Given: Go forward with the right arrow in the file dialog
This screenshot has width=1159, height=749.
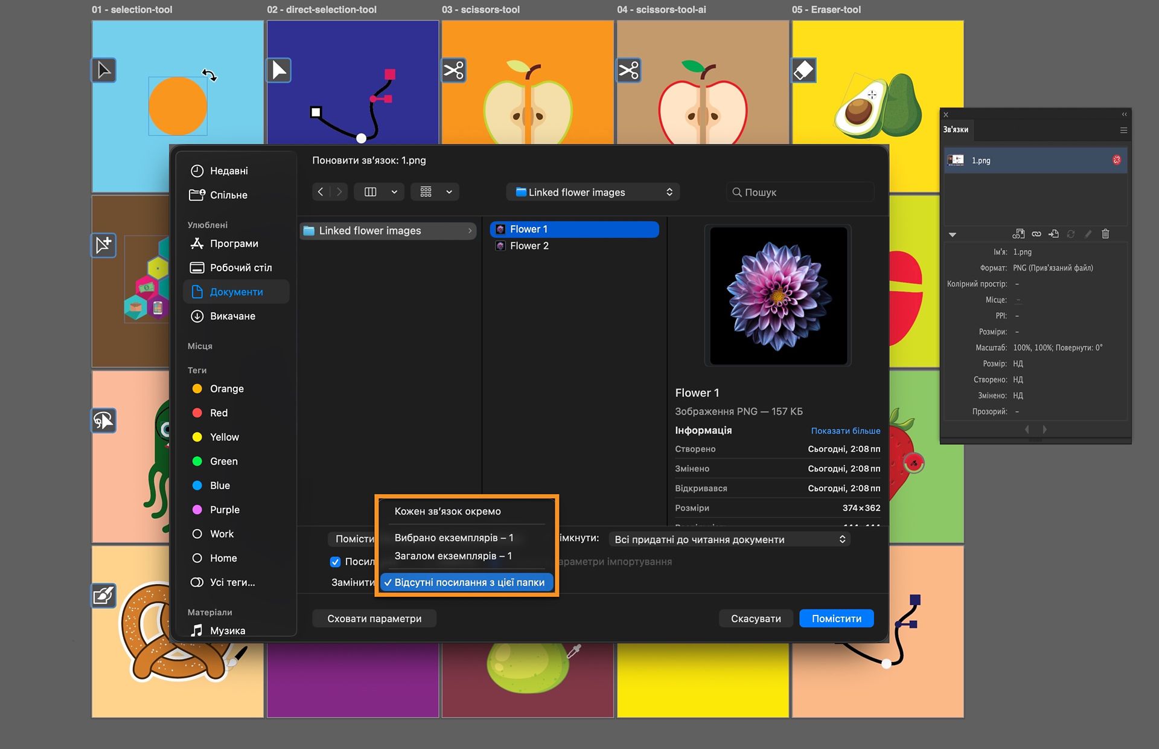Looking at the screenshot, I should click(x=339, y=192).
